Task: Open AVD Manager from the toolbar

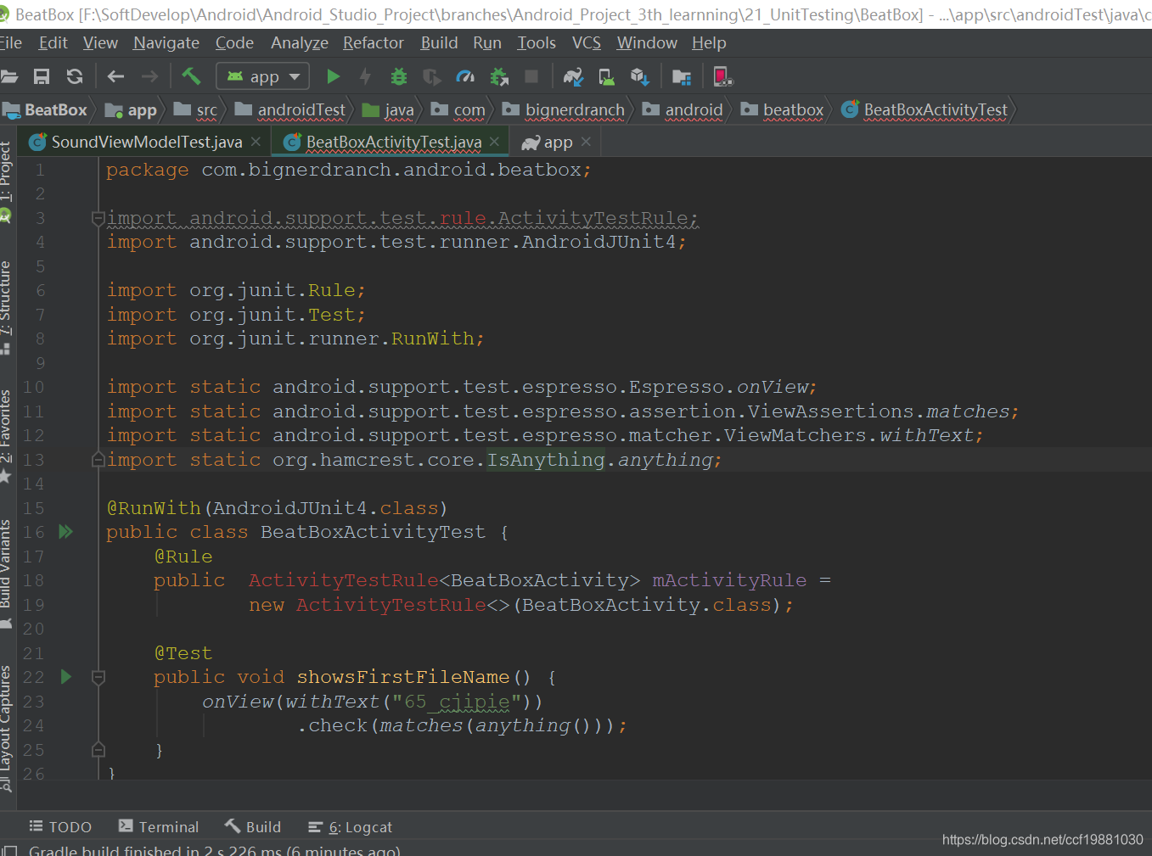Action: 607,77
